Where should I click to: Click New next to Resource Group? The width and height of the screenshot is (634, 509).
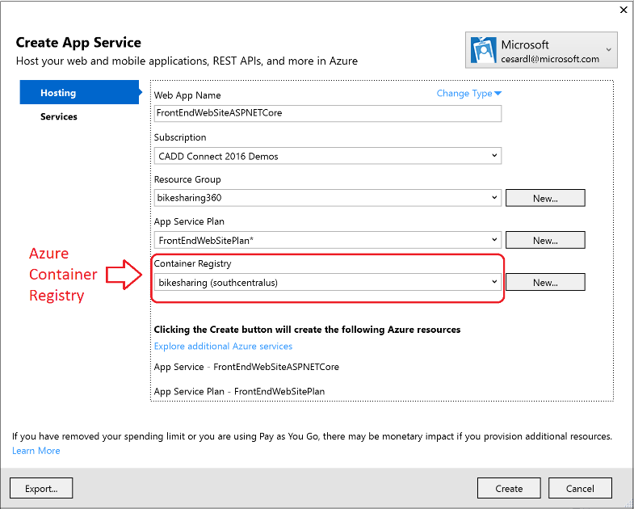544,198
